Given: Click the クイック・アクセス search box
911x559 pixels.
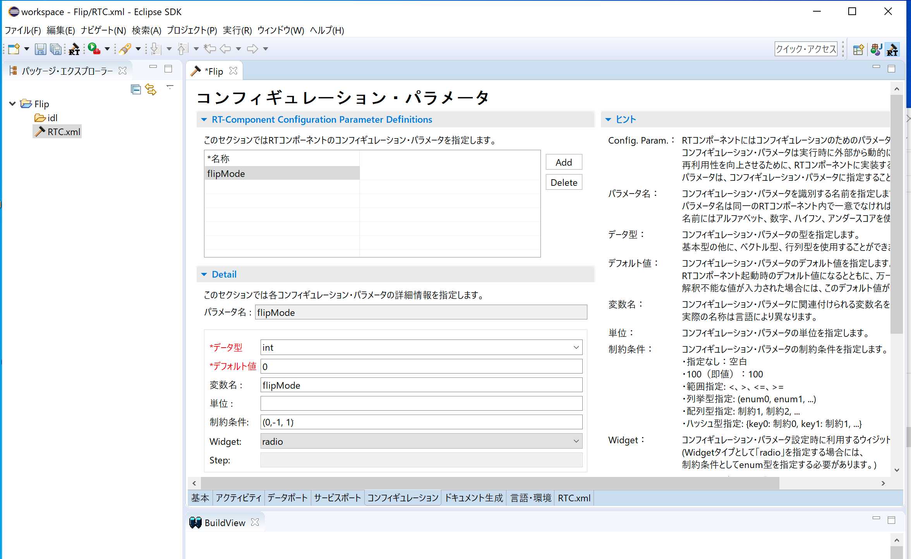Looking at the screenshot, I should (x=806, y=49).
